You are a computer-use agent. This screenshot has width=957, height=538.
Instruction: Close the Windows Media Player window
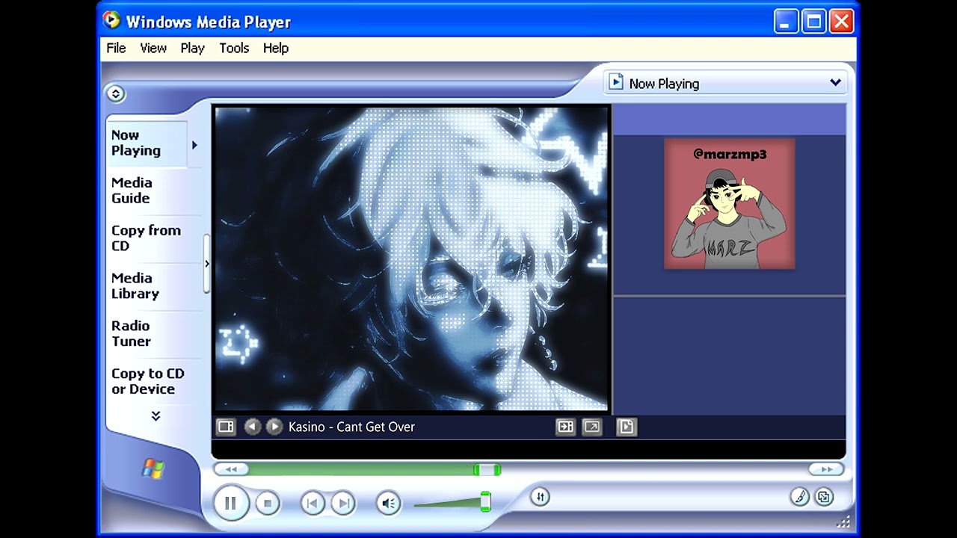pos(841,22)
